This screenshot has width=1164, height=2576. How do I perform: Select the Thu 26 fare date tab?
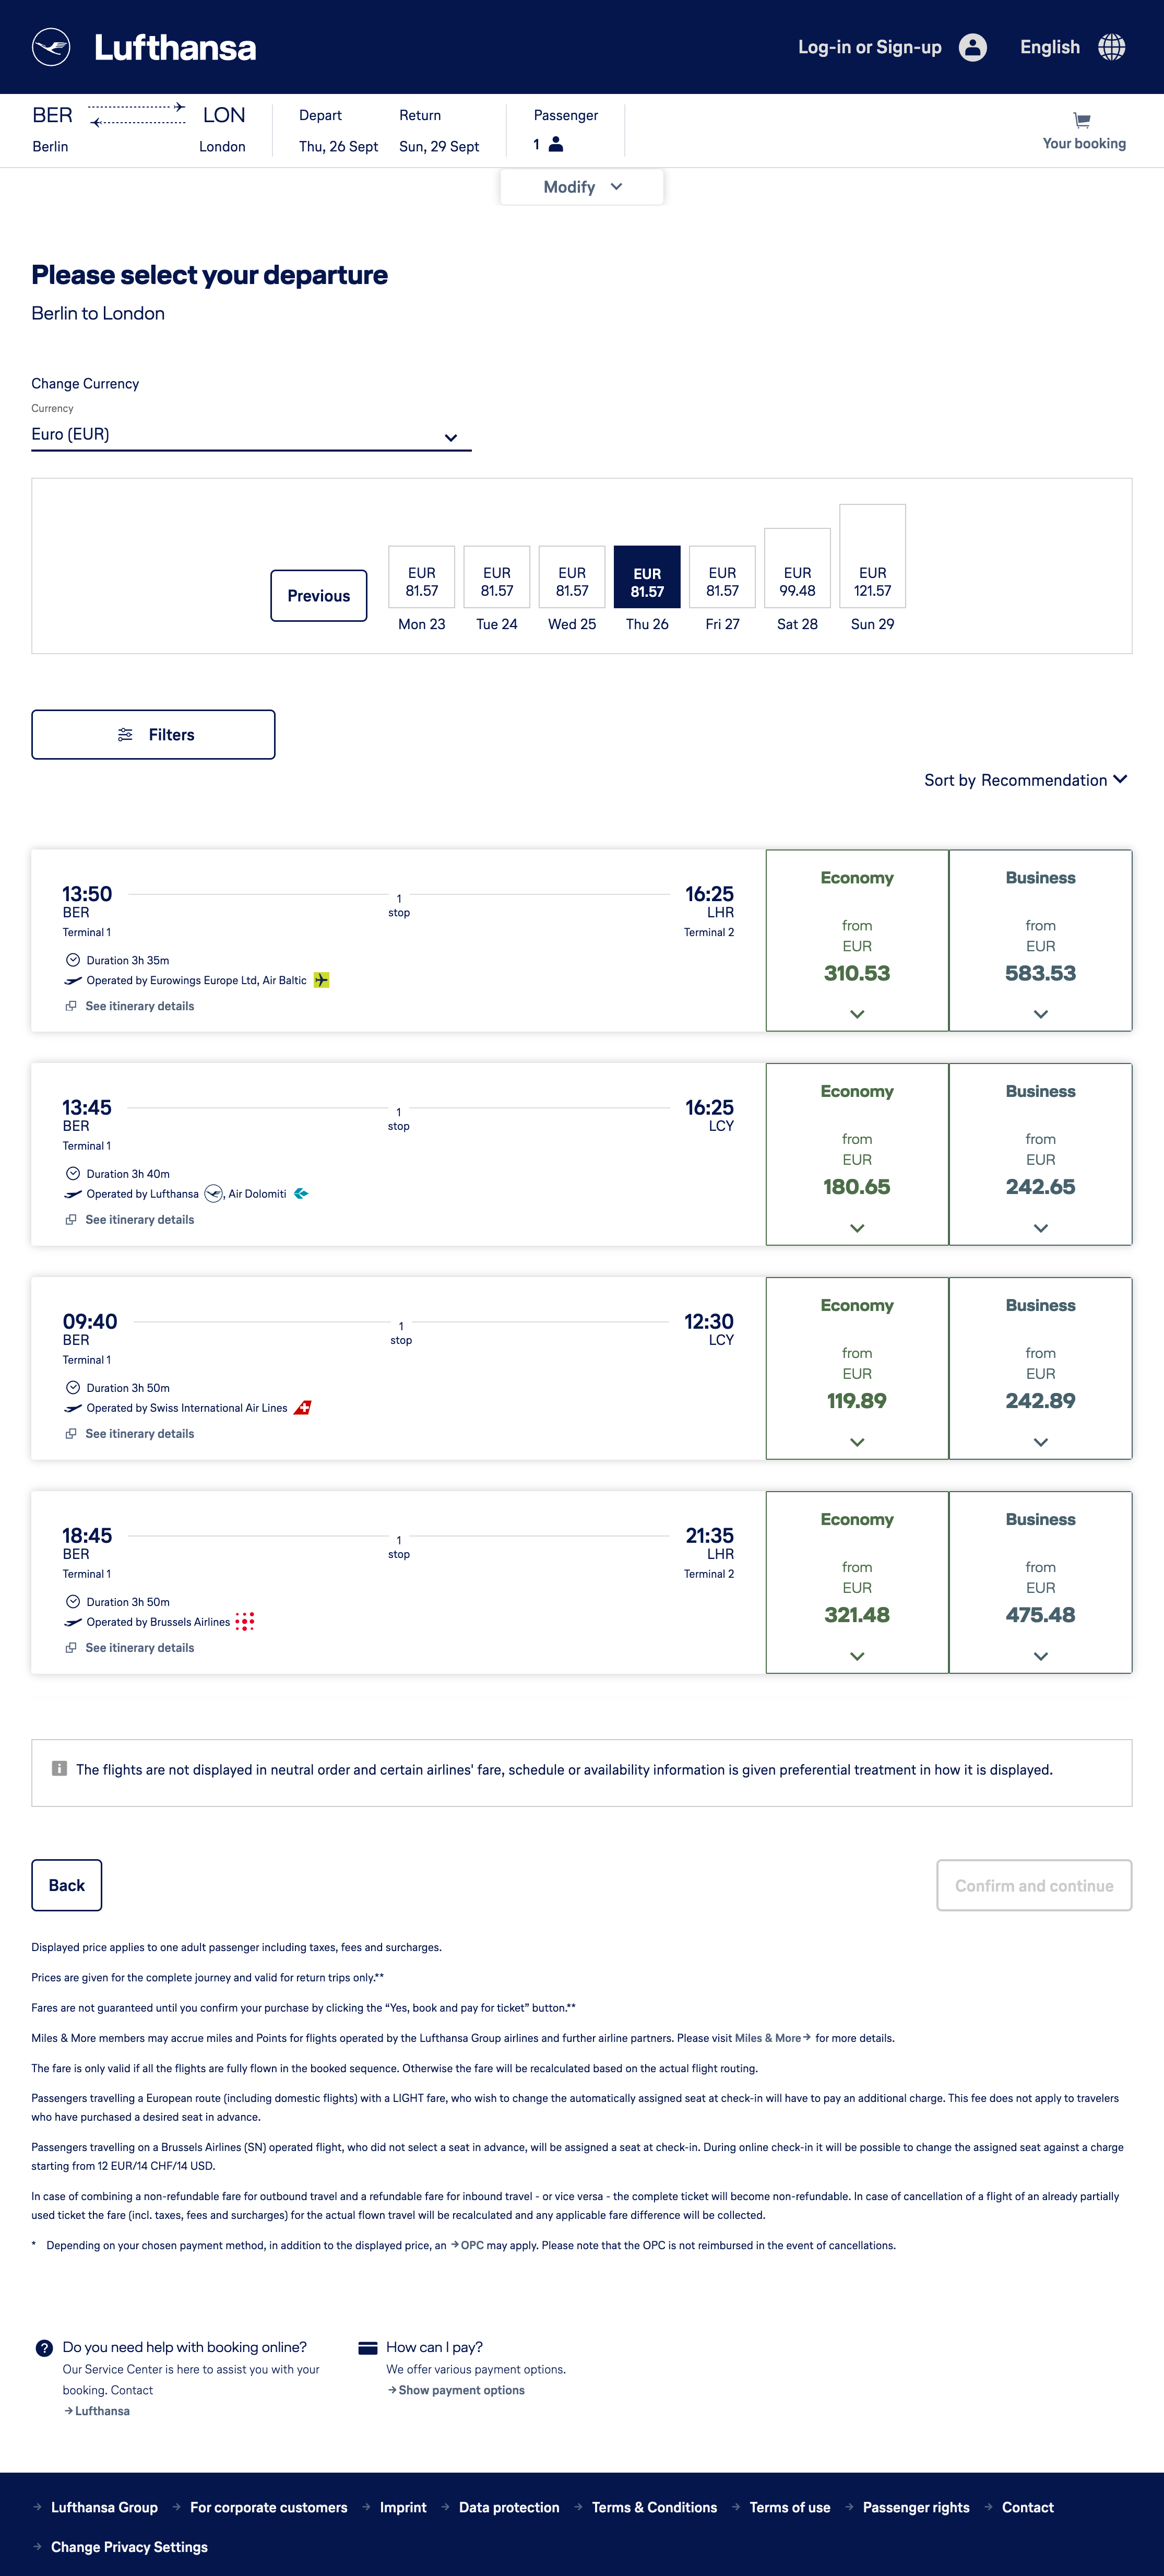click(647, 577)
